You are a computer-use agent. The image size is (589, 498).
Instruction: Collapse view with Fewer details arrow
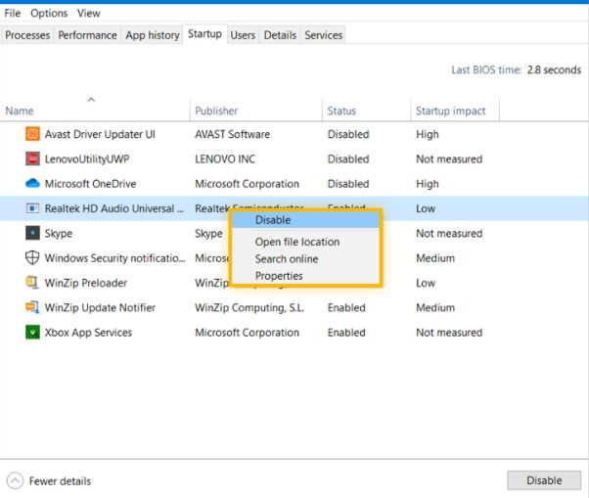tap(15, 480)
